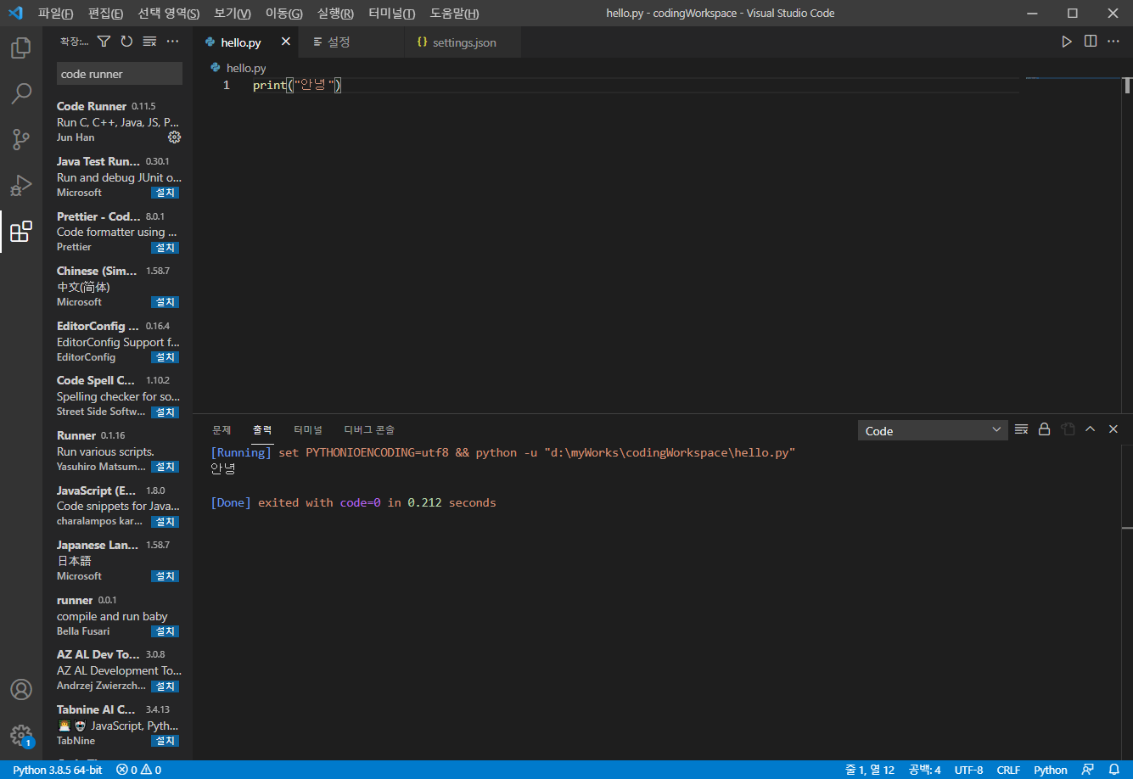Screen dimensions: 1133x779
Task: Install the Java Test Runner extension
Action: 165,193
